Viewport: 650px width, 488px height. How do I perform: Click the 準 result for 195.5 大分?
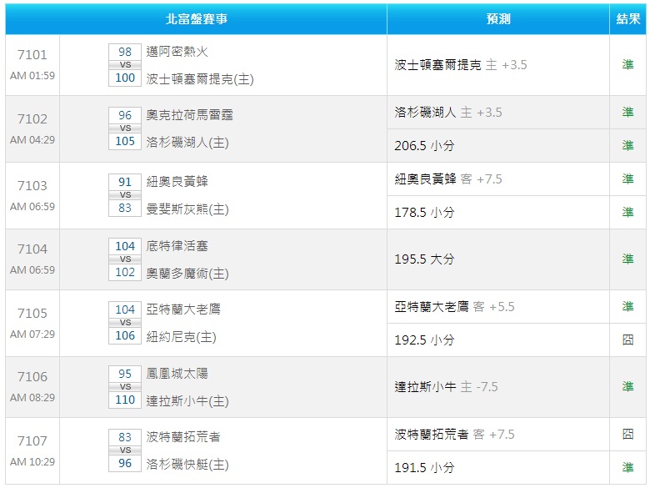coord(627,259)
